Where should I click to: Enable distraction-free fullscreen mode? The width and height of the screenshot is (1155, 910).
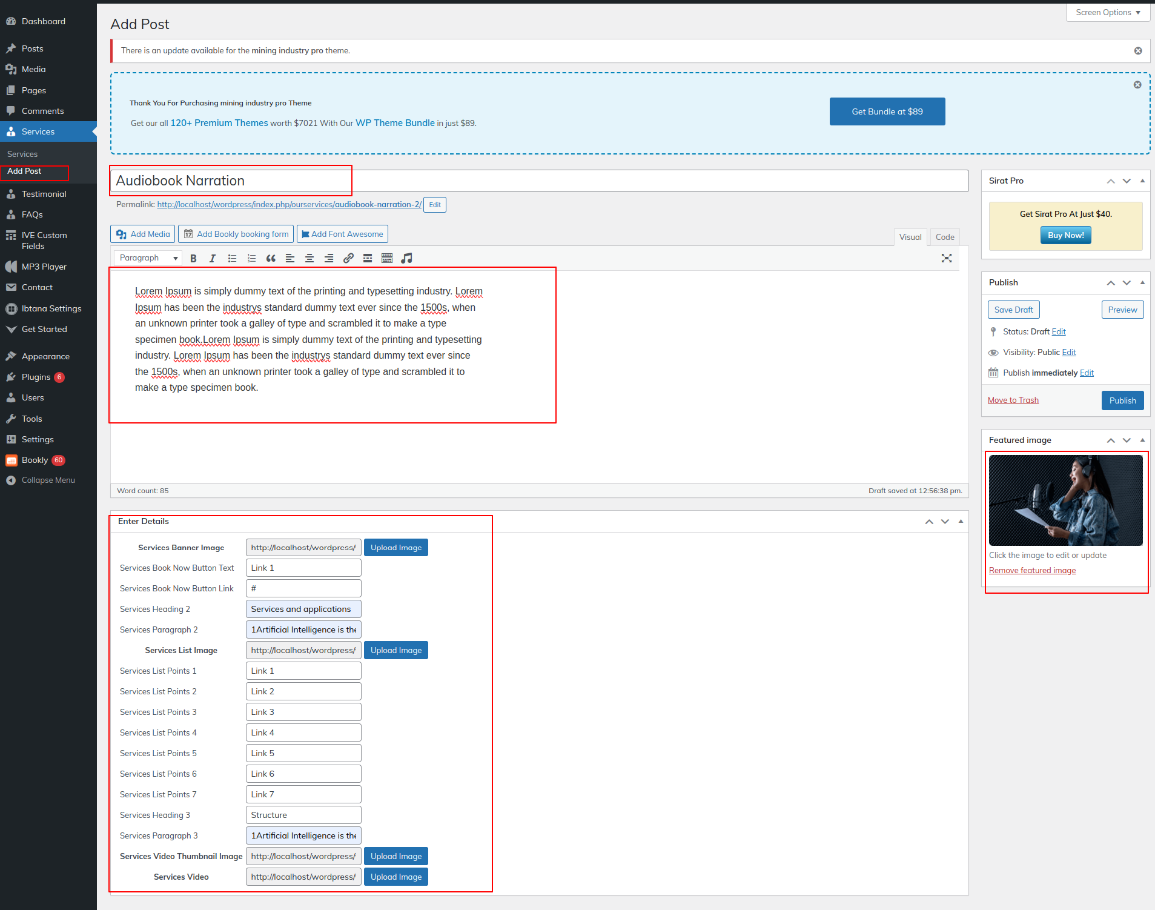[947, 258]
